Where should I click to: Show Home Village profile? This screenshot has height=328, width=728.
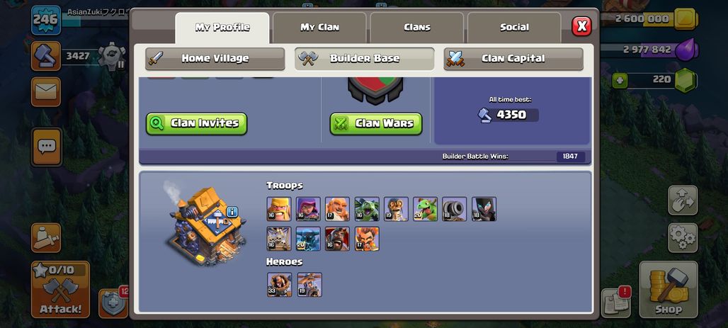pyautogui.click(x=215, y=59)
